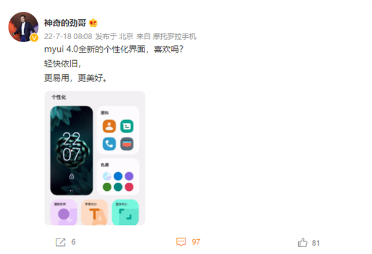
Task: Click the orange font size tile
Action: coord(94,212)
